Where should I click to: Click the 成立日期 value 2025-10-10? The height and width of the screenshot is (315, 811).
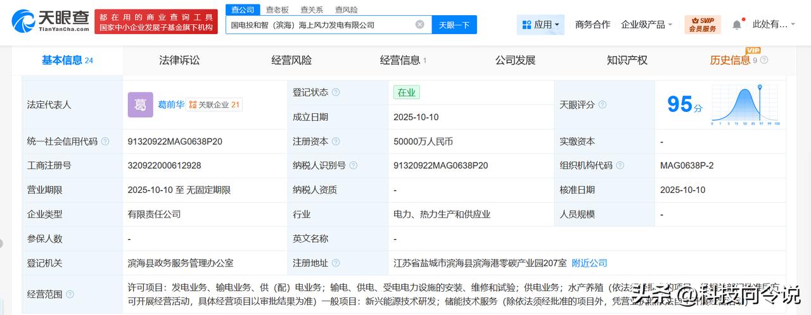tap(416, 117)
